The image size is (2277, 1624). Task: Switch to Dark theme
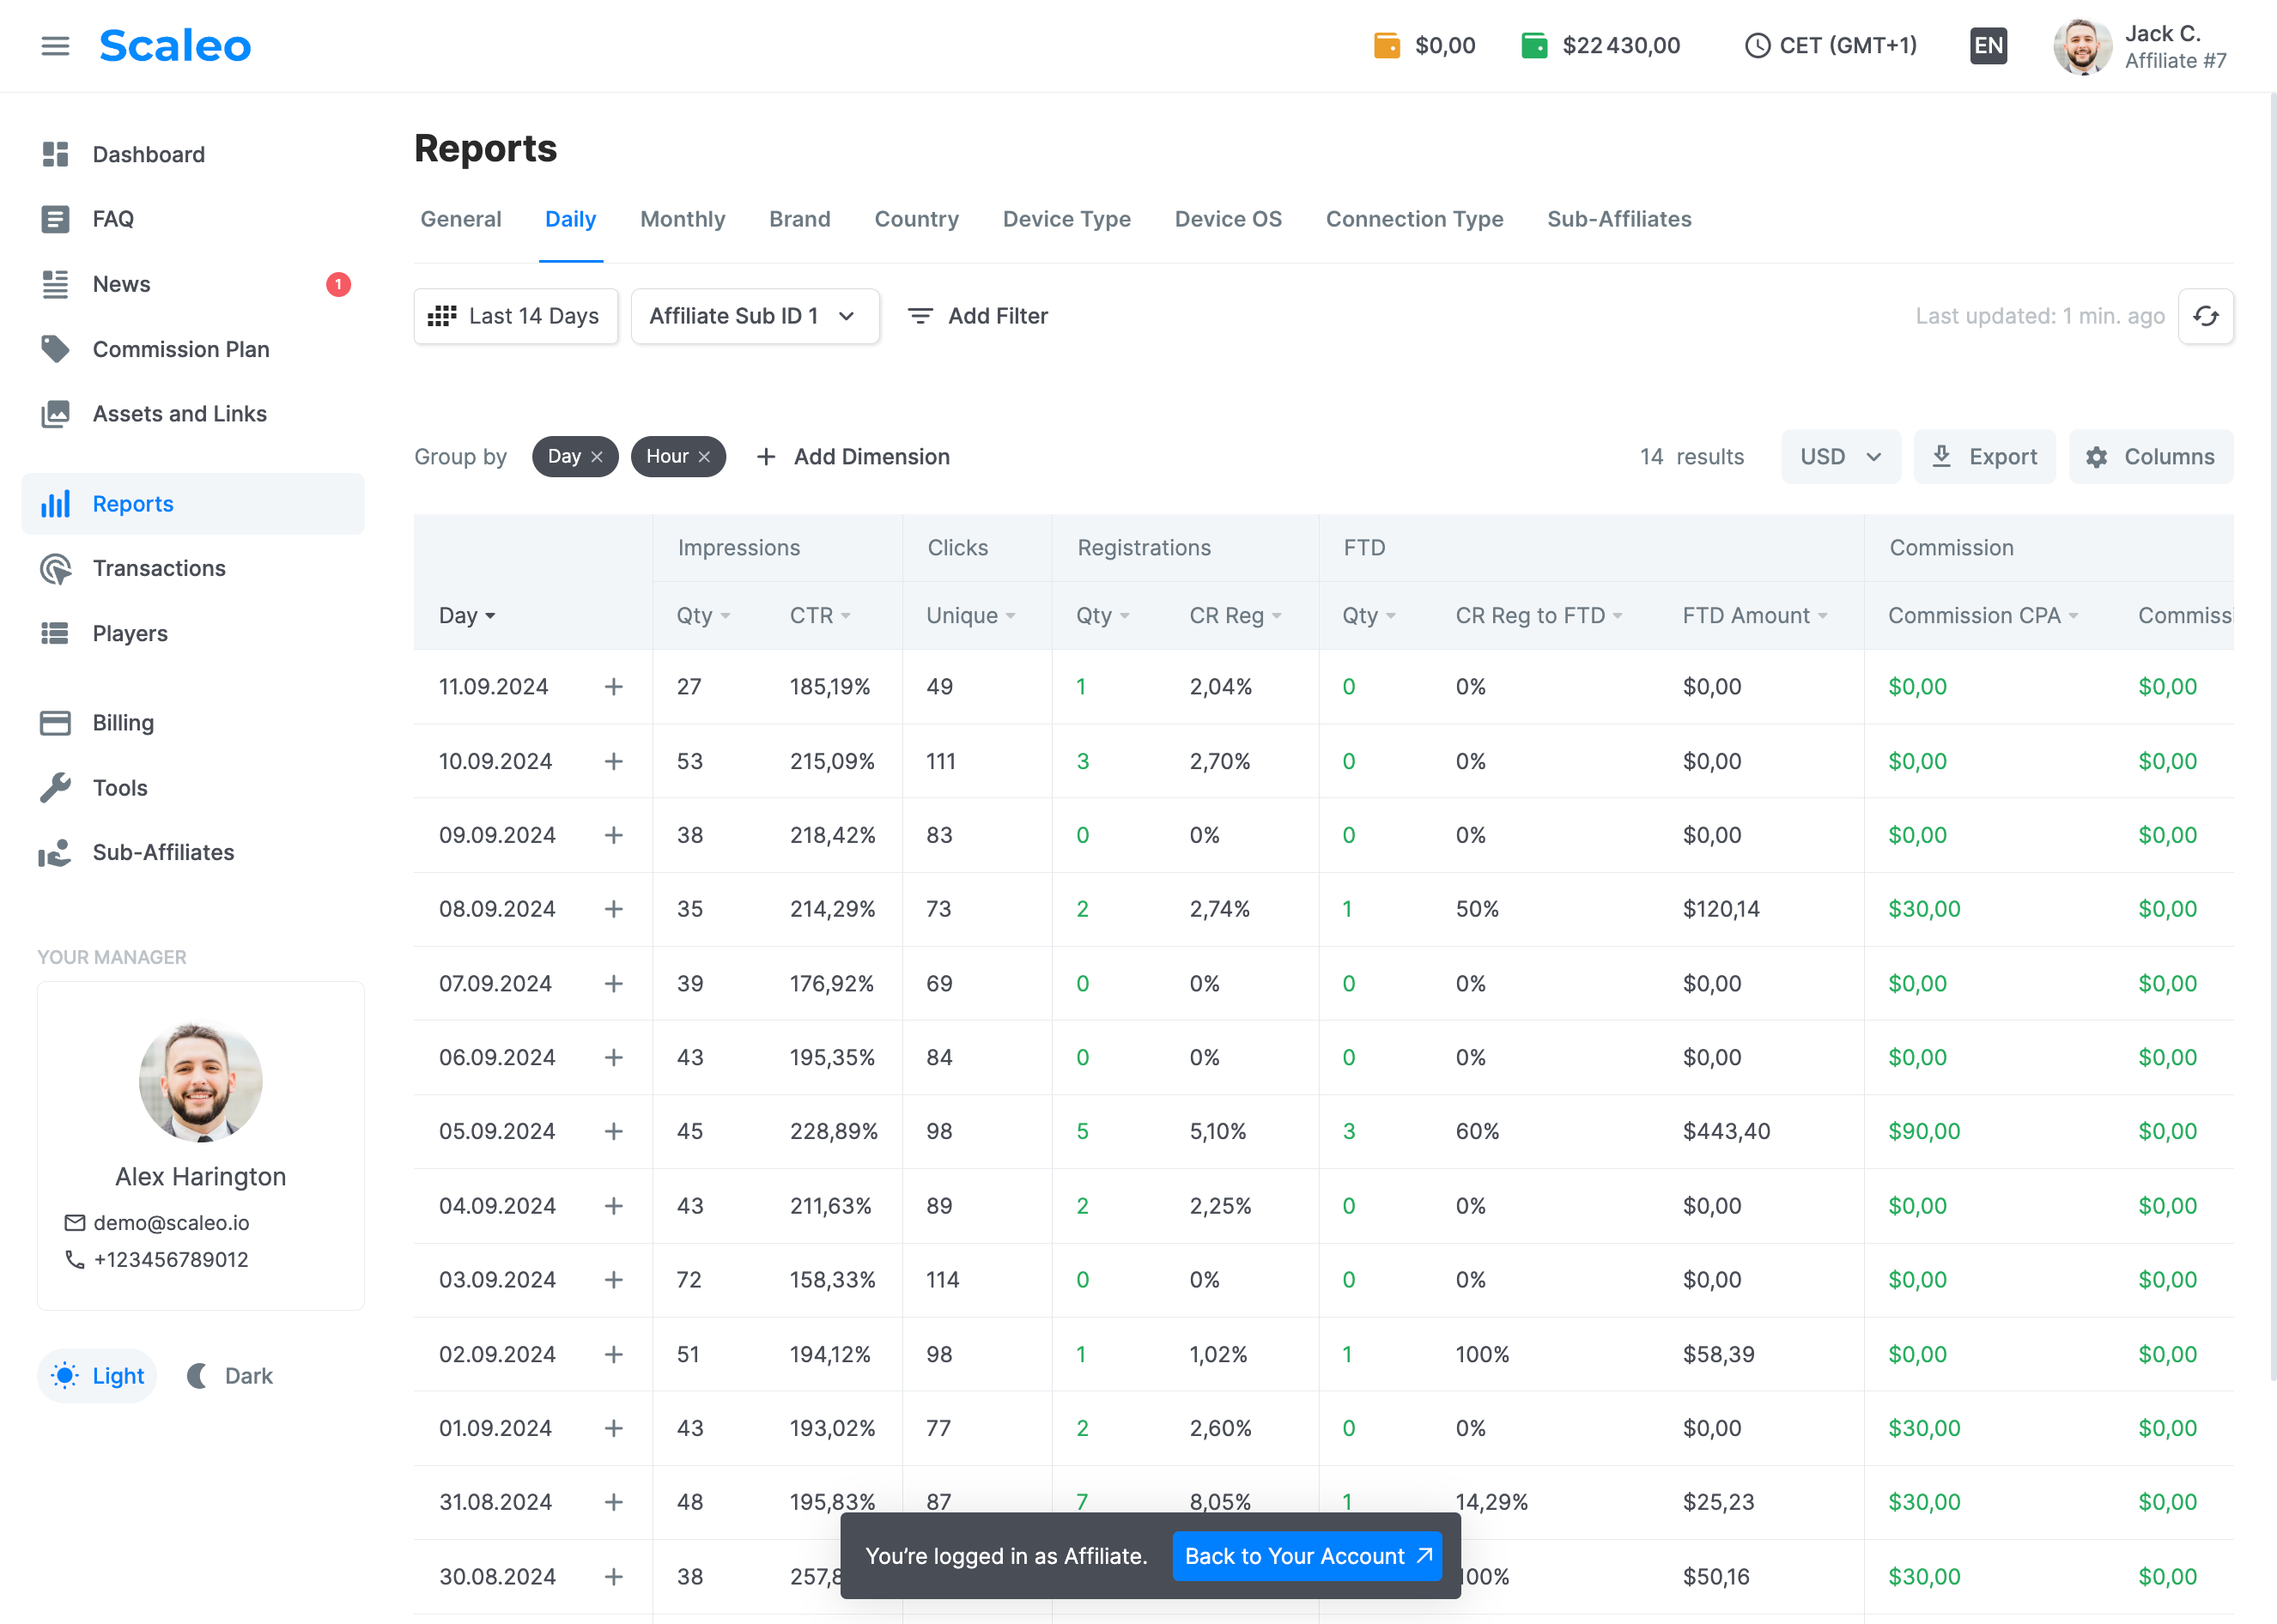click(230, 1376)
